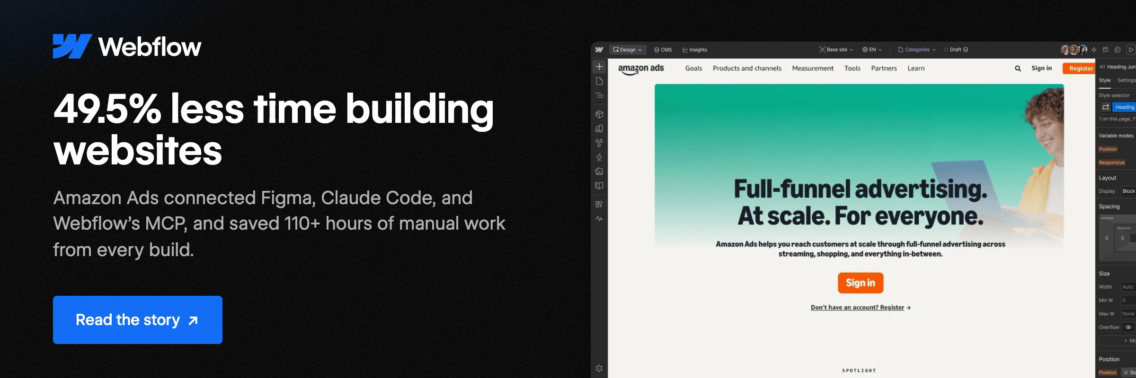Select Block display option
The width and height of the screenshot is (1136, 378).
(x=1128, y=191)
